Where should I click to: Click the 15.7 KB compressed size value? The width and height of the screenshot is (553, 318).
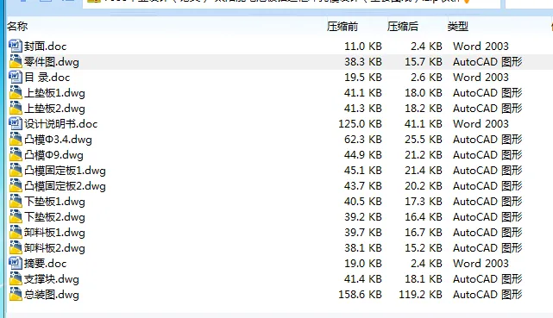pos(424,62)
